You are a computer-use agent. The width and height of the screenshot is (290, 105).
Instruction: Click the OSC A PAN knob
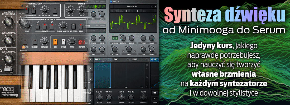[x=143, y=49]
